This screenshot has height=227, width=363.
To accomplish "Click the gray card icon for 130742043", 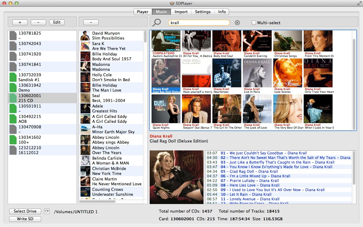I will coord(13,46).
